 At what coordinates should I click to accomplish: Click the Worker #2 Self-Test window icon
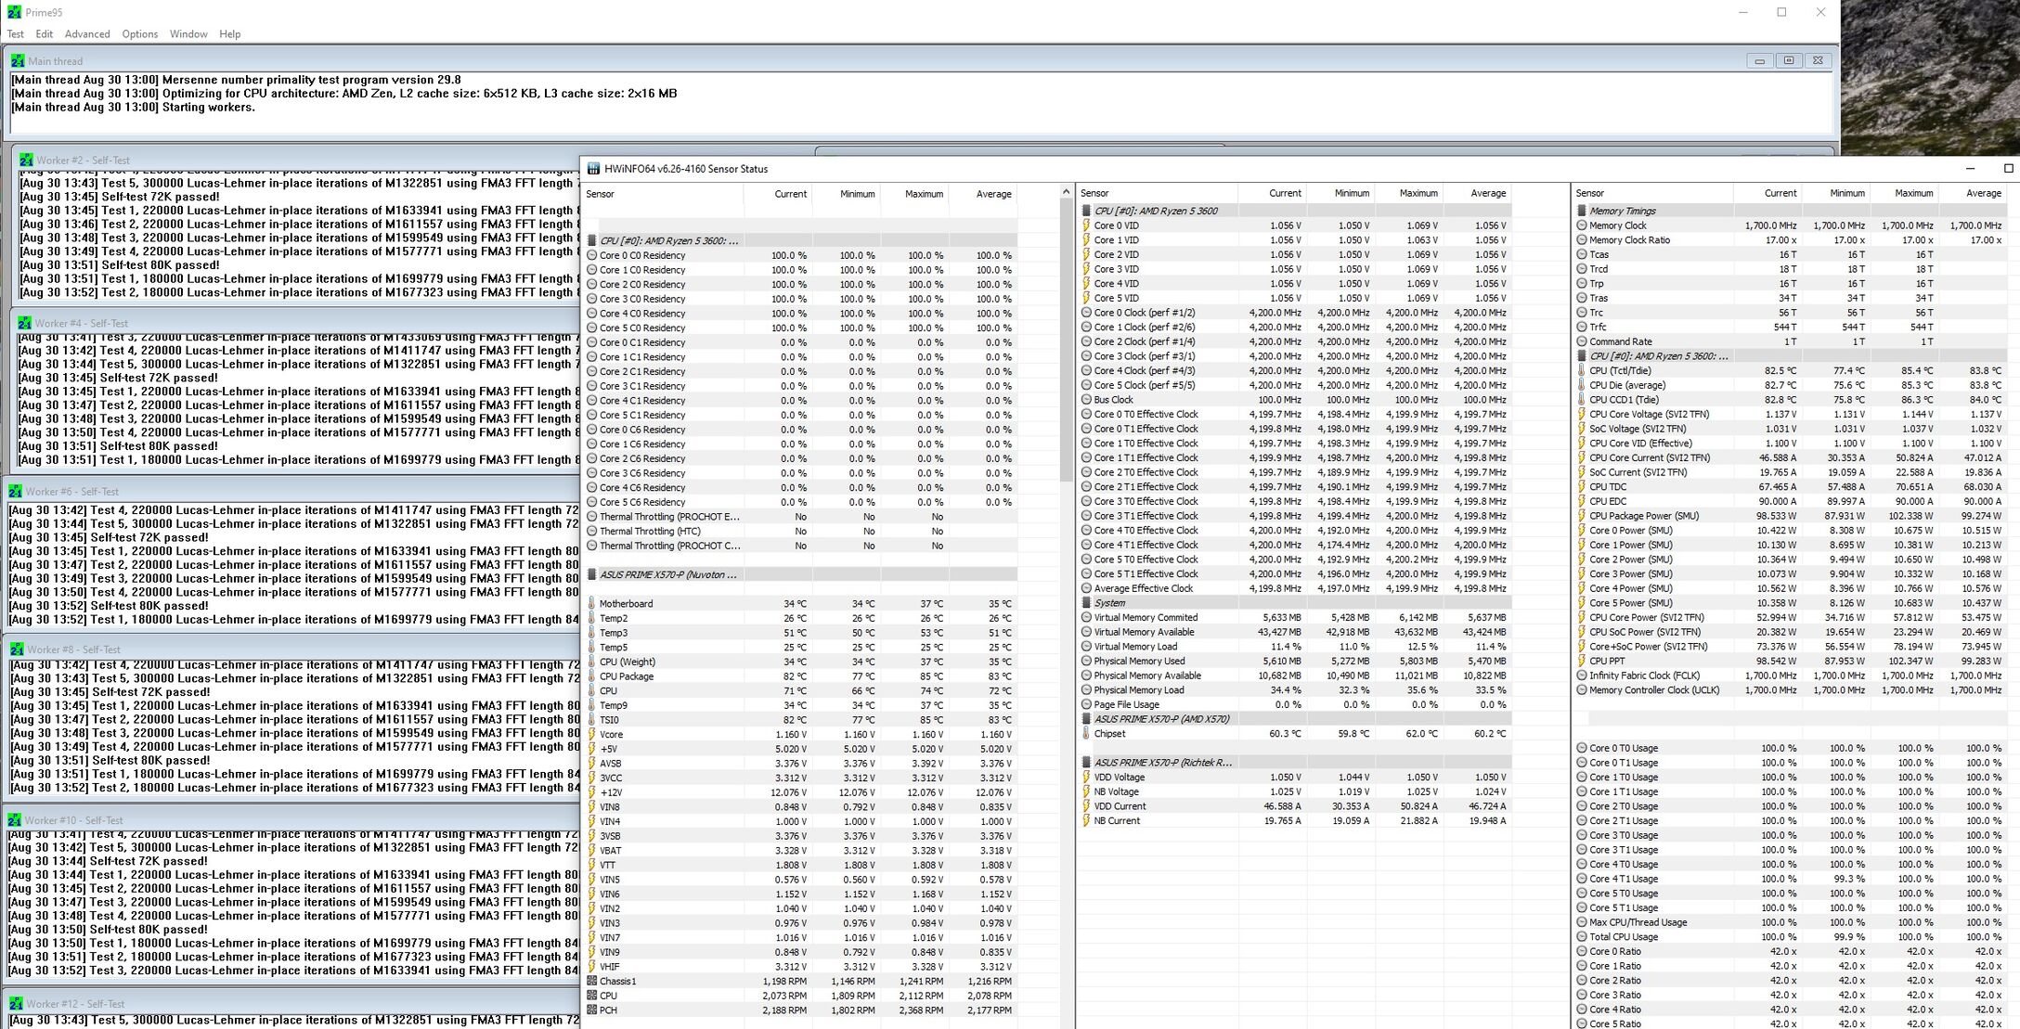pos(26,160)
